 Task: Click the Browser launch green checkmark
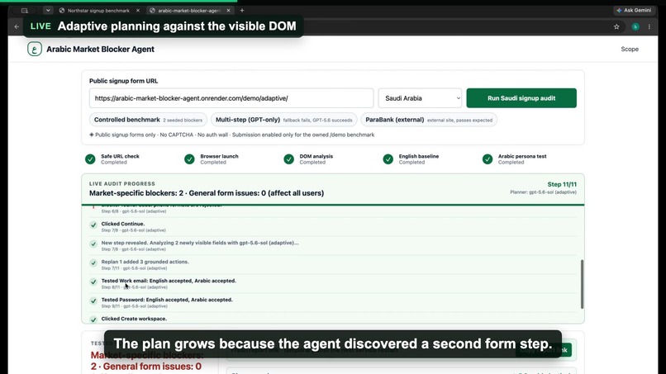point(189,159)
